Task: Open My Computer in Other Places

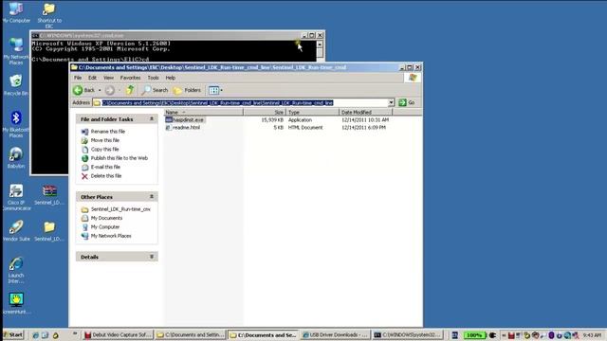Action: pyautogui.click(x=105, y=227)
